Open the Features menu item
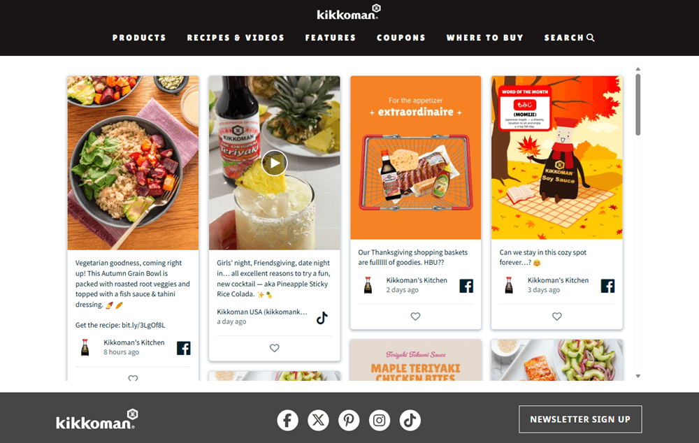The image size is (699, 443). click(331, 38)
